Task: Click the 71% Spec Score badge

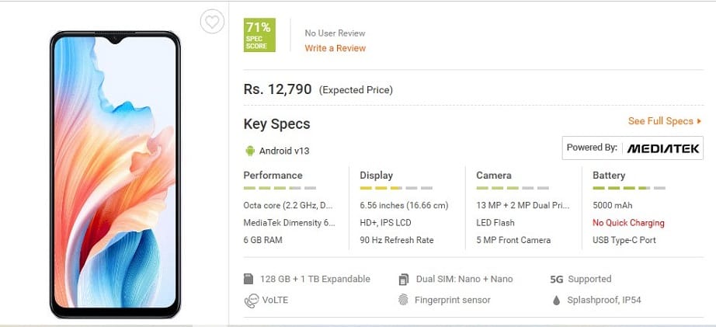Action: [x=259, y=36]
